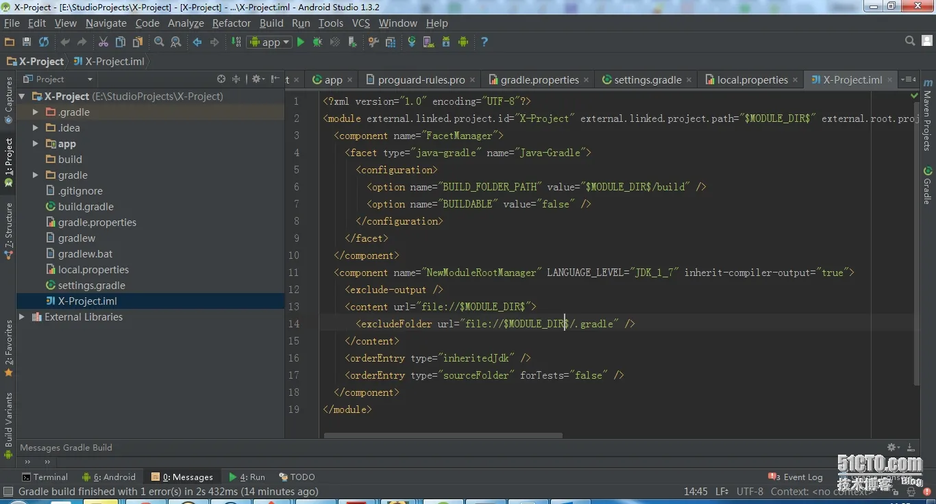Toggle the Event Log tool window
936x504 pixels.
[796, 477]
